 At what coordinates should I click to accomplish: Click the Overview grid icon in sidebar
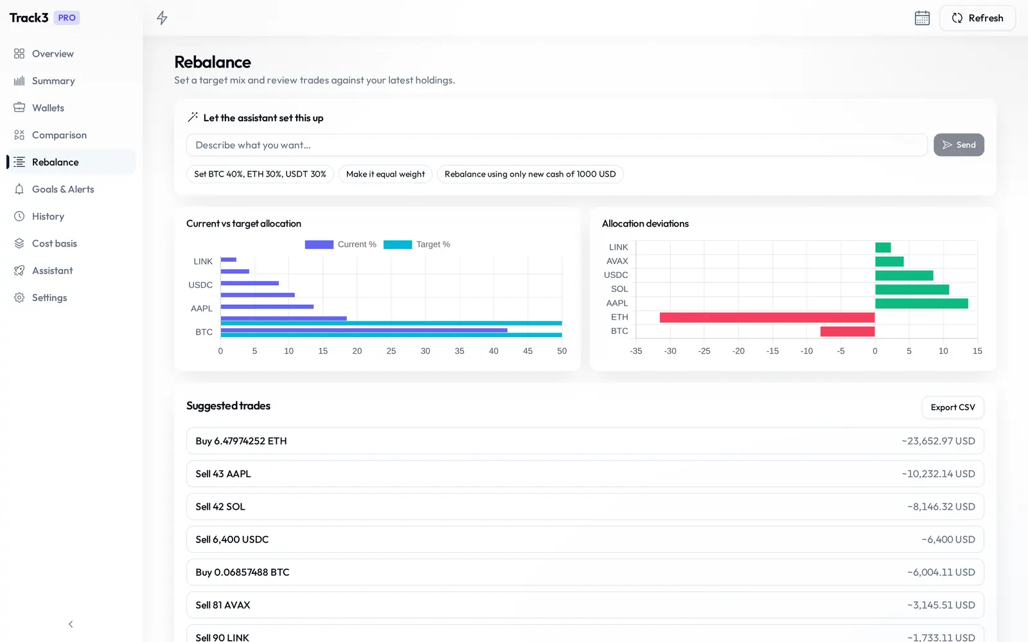tap(19, 54)
